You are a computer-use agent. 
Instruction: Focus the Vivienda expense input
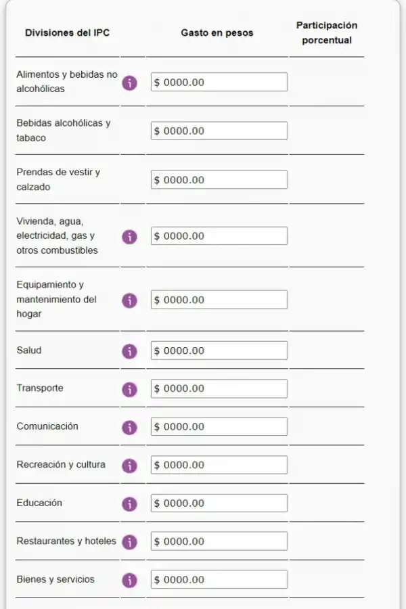click(x=218, y=235)
